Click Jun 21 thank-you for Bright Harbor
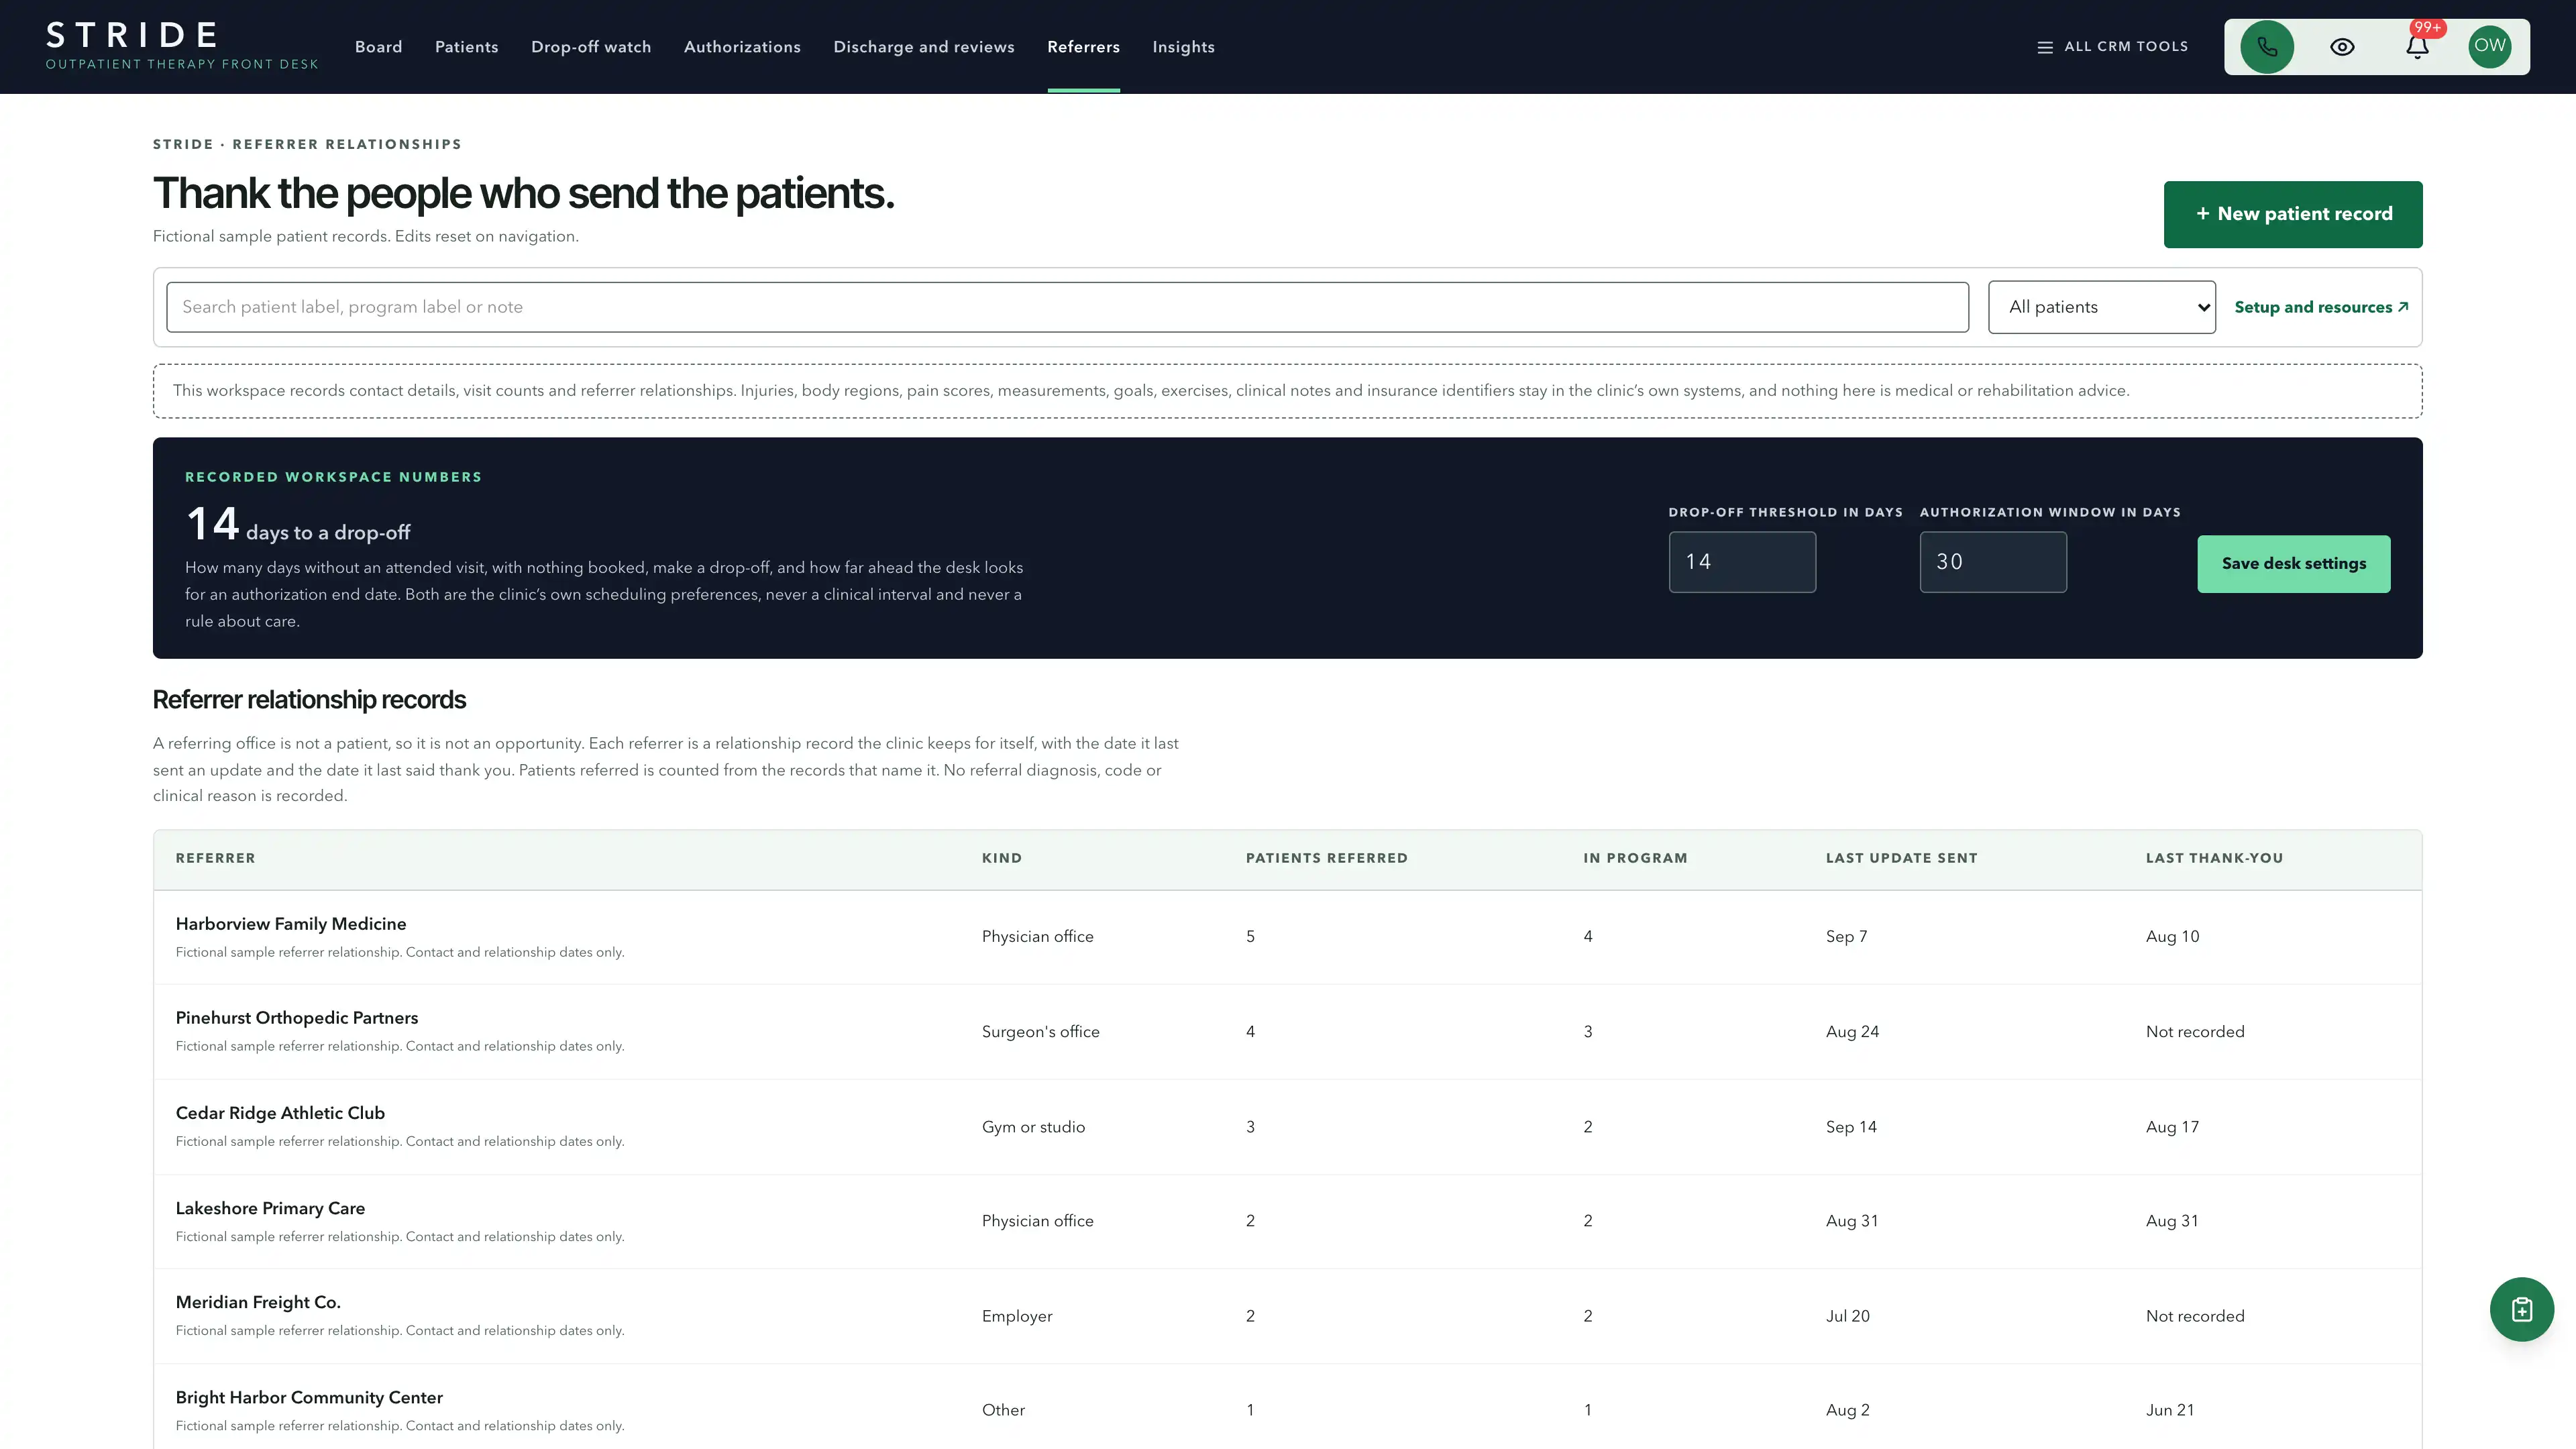 [2170, 1410]
